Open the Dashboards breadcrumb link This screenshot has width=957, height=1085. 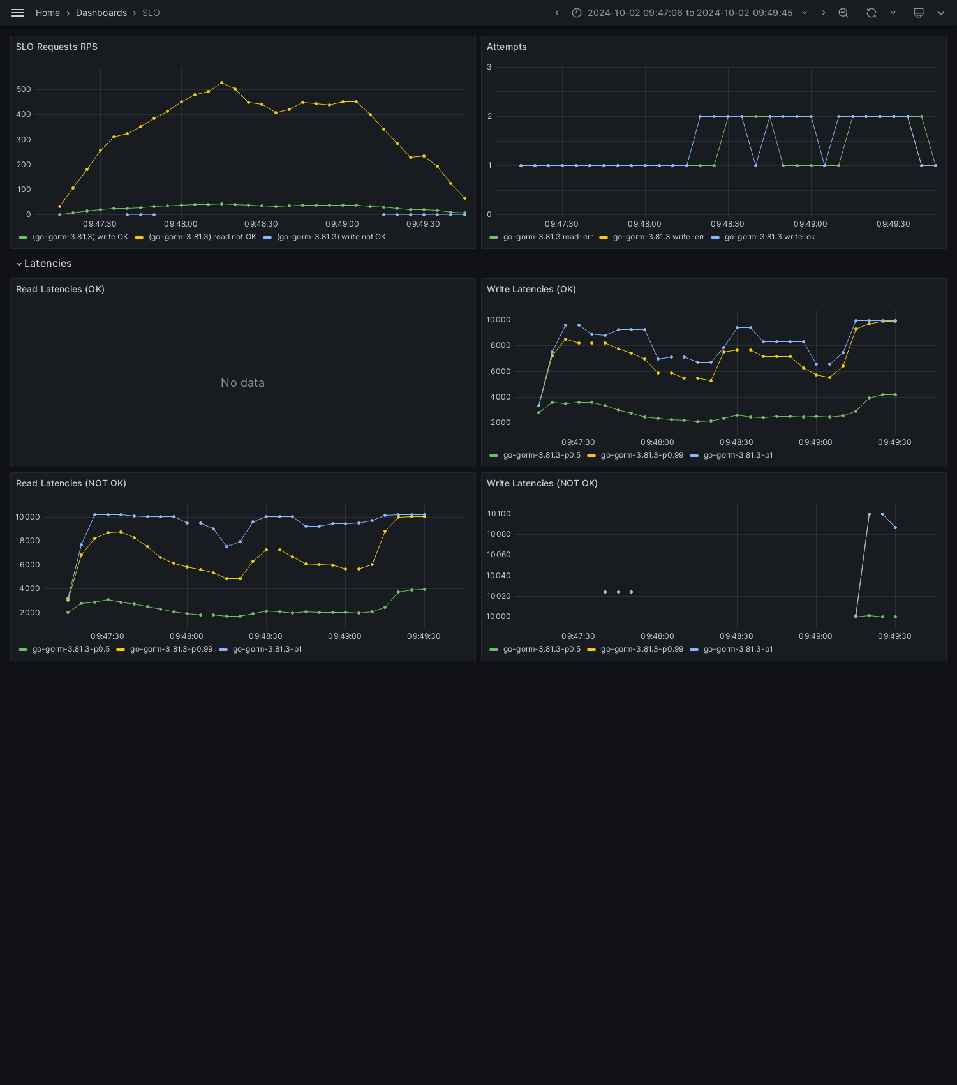click(101, 13)
